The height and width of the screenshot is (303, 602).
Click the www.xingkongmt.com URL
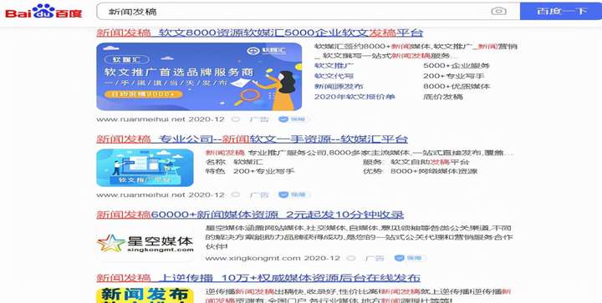click(x=253, y=258)
